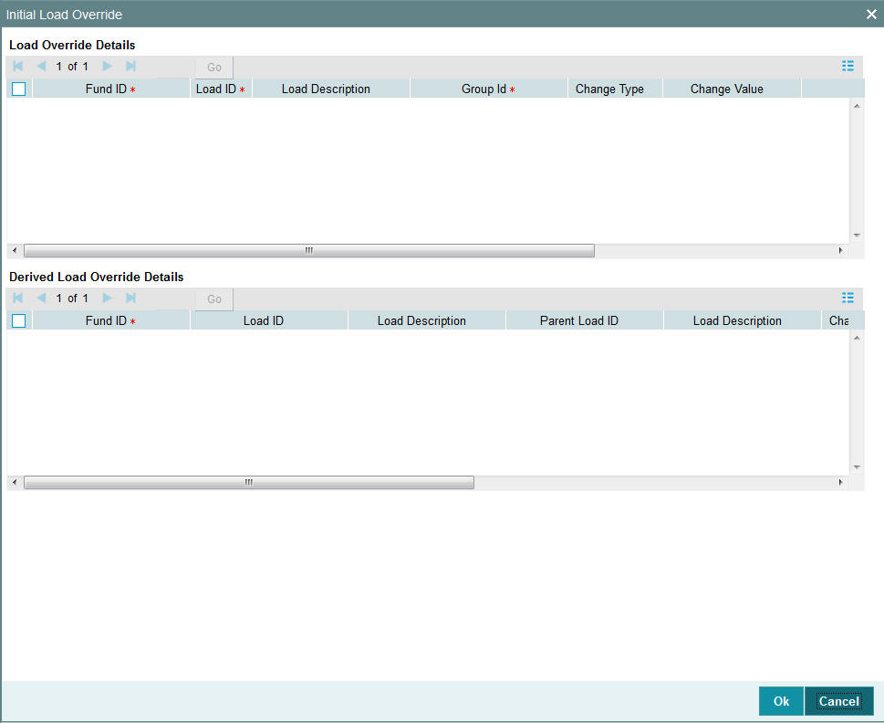884x723 pixels.
Task: Click up arrow of Derived Load vertical scrollbar
Action: pyautogui.click(x=857, y=338)
